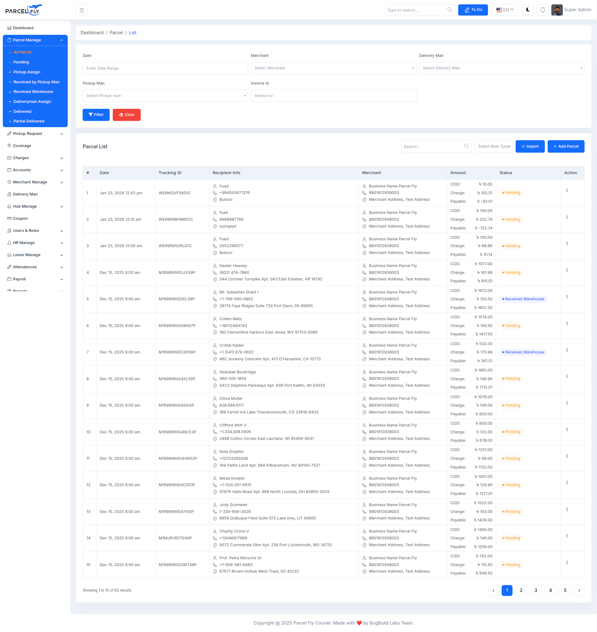Expand the Charges sidebar section
Screen dimensions: 597x632
tap(21, 158)
